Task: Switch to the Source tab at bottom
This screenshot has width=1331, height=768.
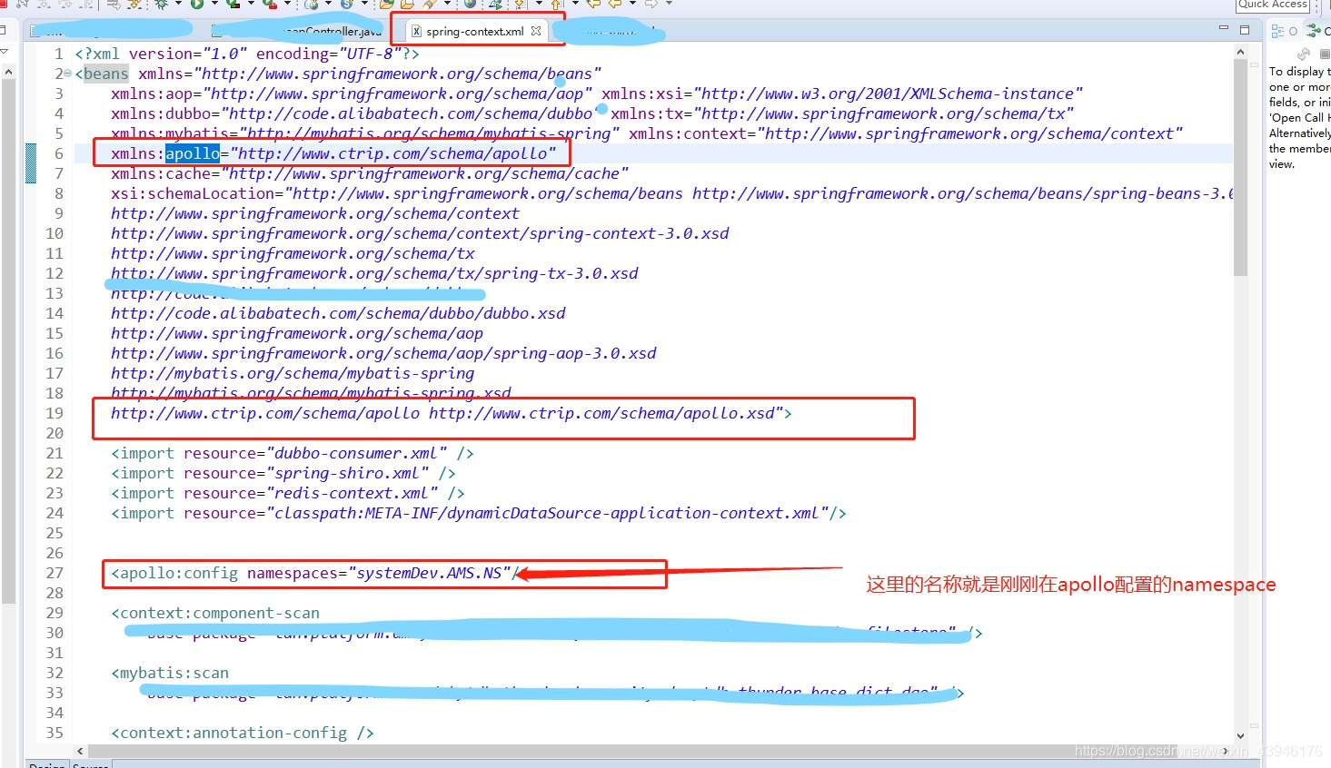Action: click(90, 764)
